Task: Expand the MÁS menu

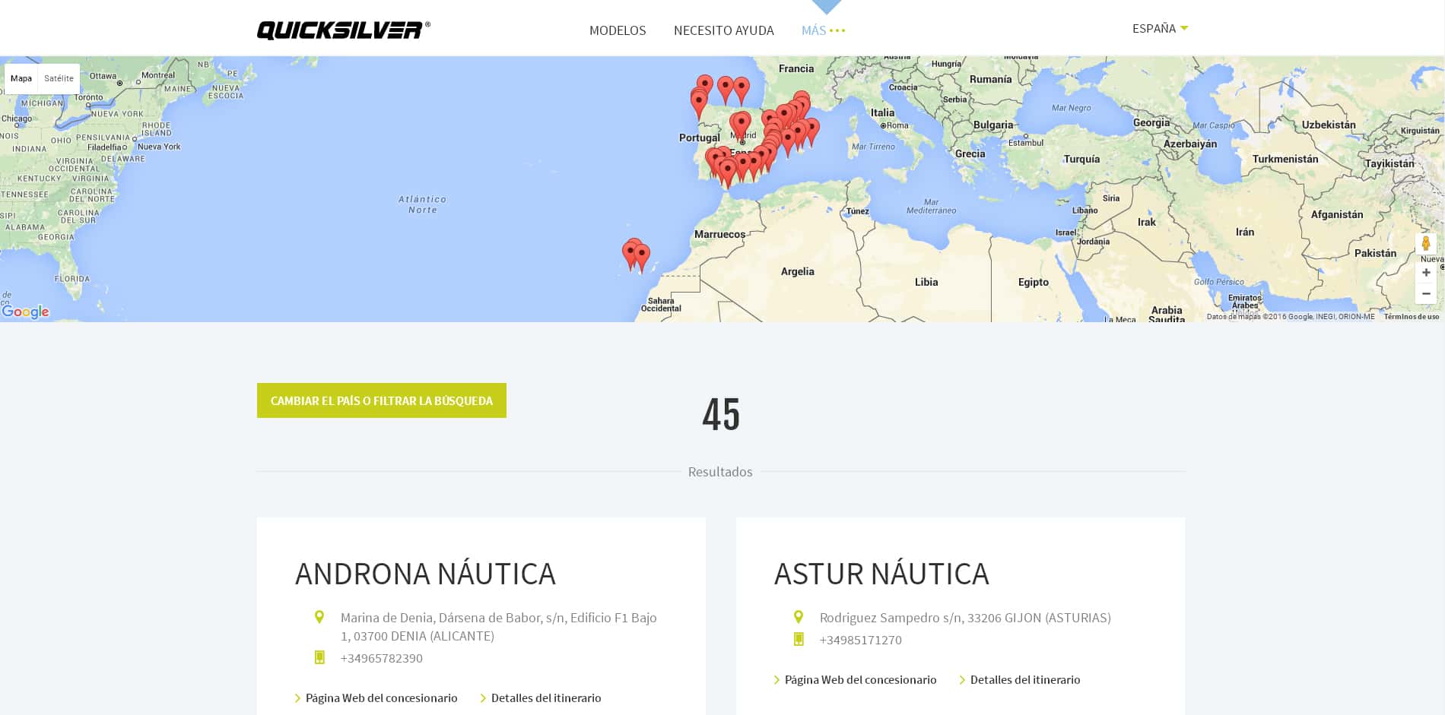Action: pos(823,30)
